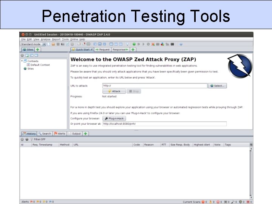Click the Filter:OFF funnel icon
The height and width of the screenshot is (204, 272).
[32, 139]
